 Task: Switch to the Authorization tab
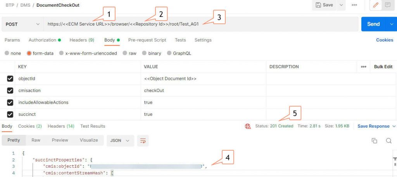[45, 40]
